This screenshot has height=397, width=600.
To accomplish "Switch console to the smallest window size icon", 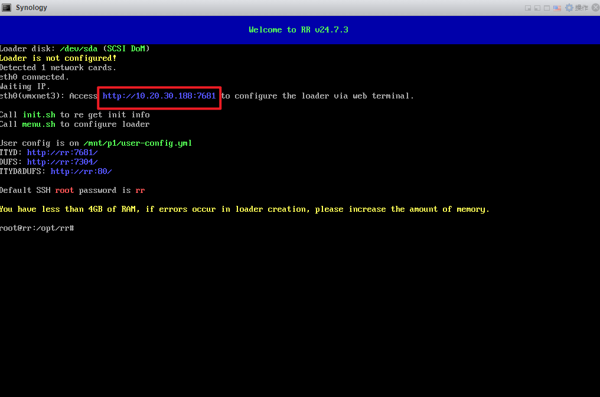I will tap(528, 8).
